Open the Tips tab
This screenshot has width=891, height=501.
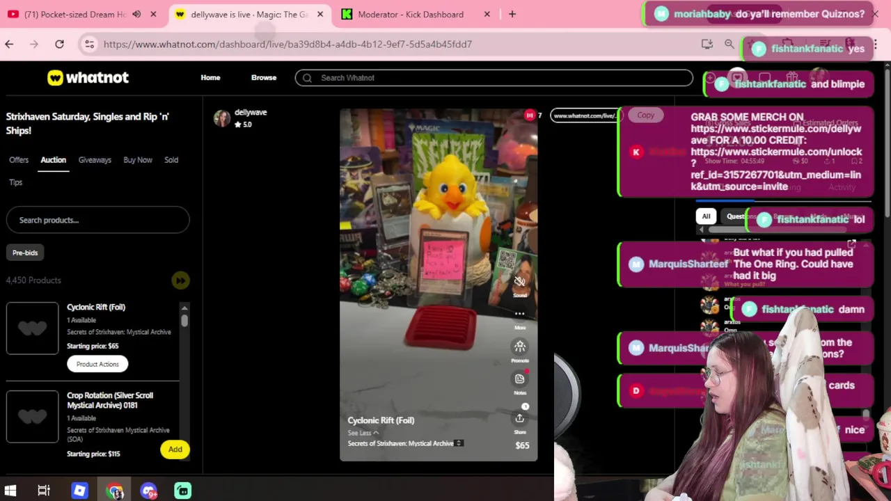15,182
